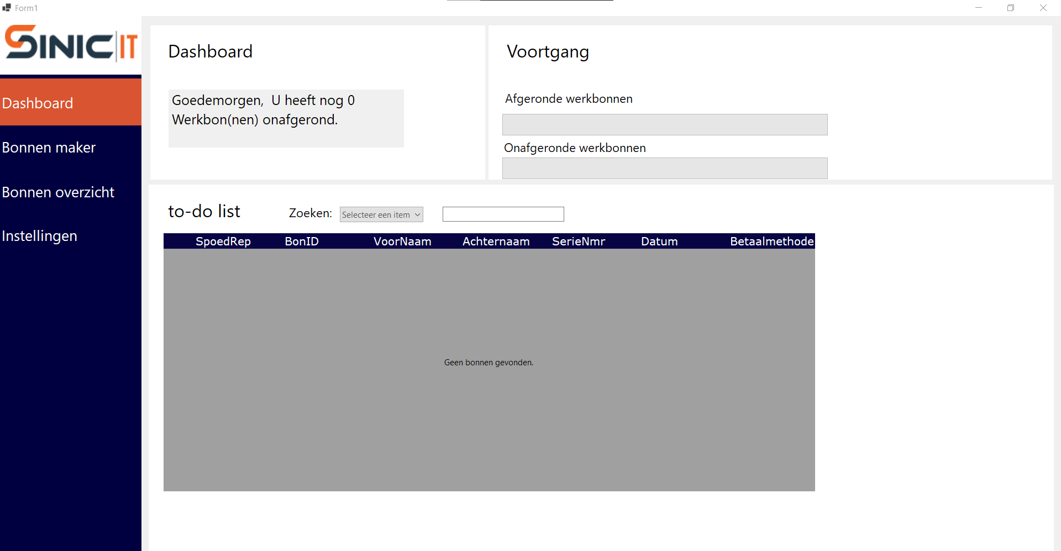
Task: Click the Datum column header
Action: click(659, 242)
